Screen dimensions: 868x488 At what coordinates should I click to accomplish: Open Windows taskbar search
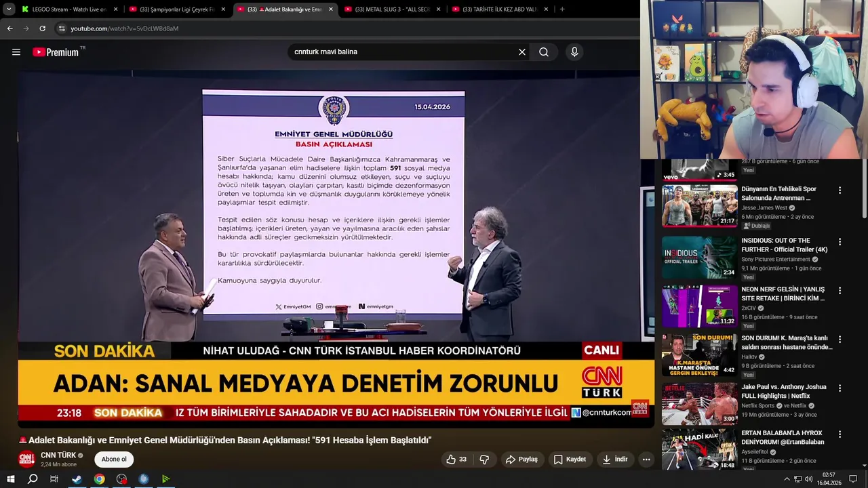33,479
